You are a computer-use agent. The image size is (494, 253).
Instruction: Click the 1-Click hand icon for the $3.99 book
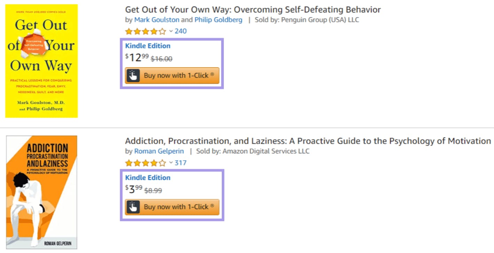(133, 207)
